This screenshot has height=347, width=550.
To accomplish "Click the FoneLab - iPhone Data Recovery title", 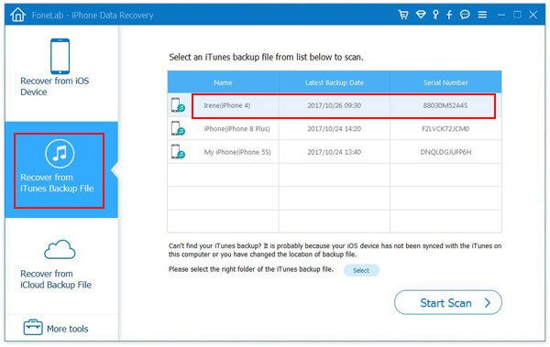I will click(93, 15).
